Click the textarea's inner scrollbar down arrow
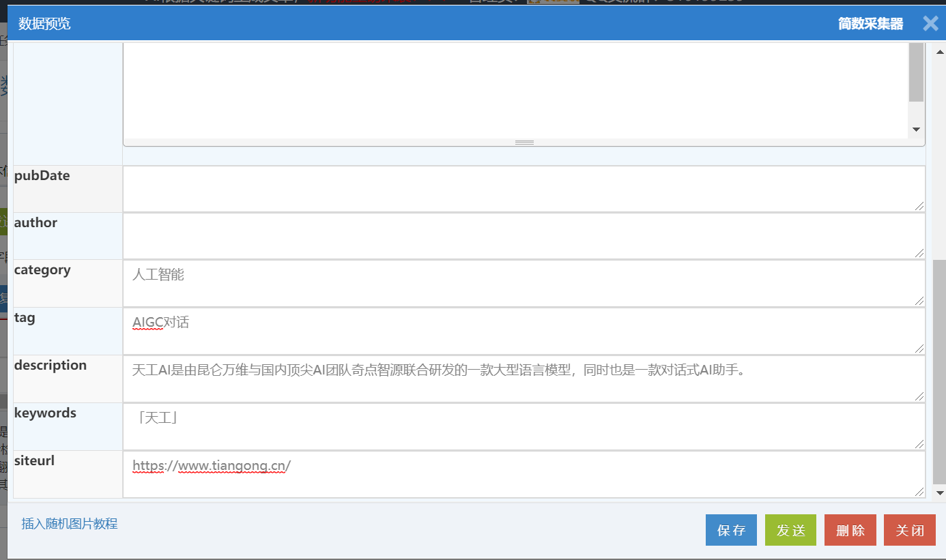This screenshot has width=946, height=560. pyautogui.click(x=916, y=130)
